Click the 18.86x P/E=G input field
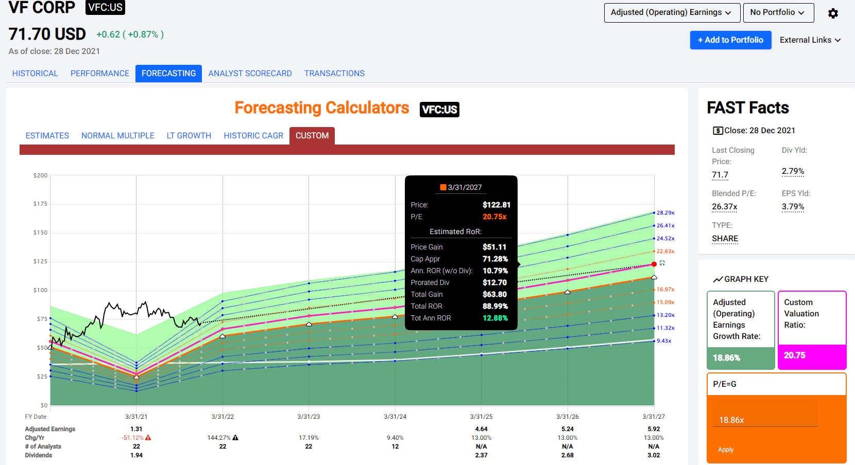The height and width of the screenshot is (465, 855). pyautogui.click(x=765, y=414)
